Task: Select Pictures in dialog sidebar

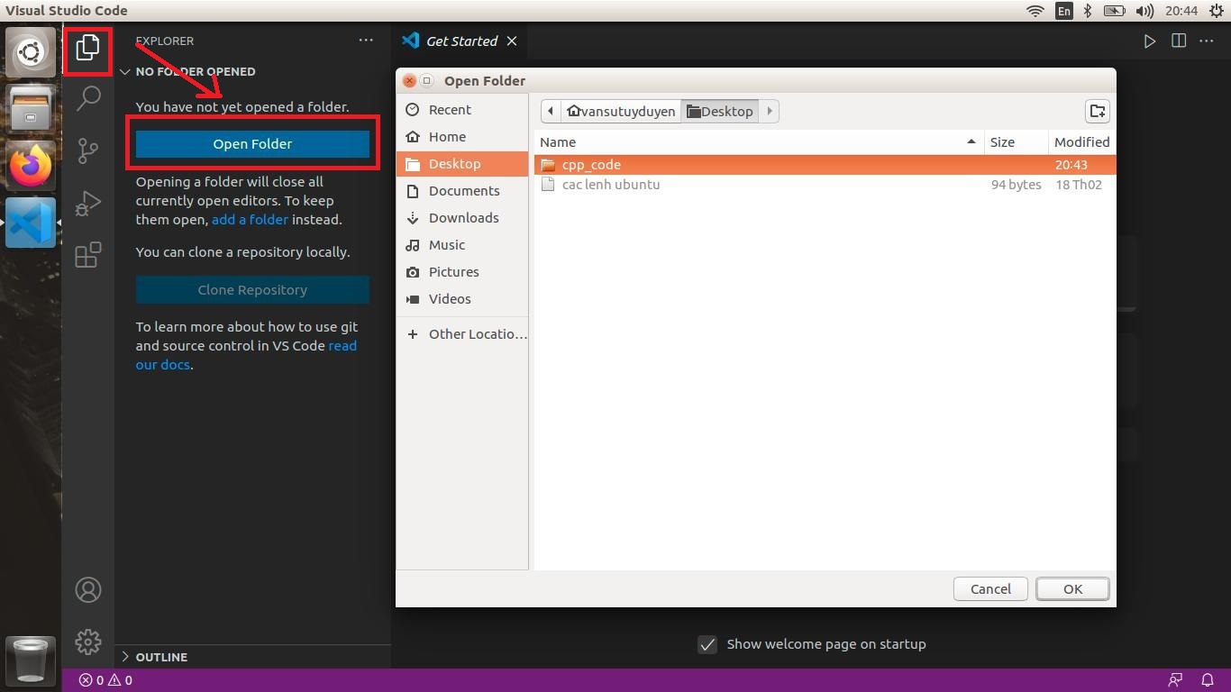Action: [462, 271]
